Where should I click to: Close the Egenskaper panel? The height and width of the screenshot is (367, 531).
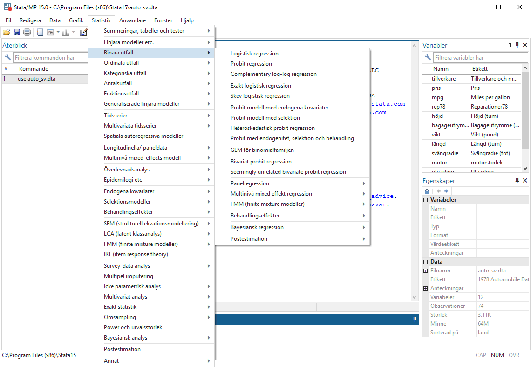click(x=525, y=180)
